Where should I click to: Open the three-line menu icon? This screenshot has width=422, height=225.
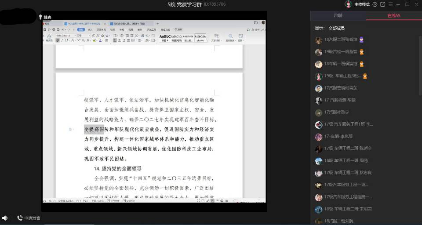click(390, 4)
